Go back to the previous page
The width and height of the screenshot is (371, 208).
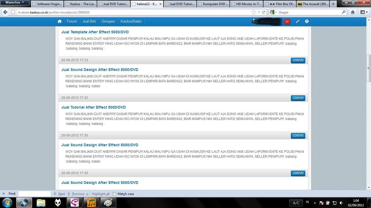(x=5, y=12)
